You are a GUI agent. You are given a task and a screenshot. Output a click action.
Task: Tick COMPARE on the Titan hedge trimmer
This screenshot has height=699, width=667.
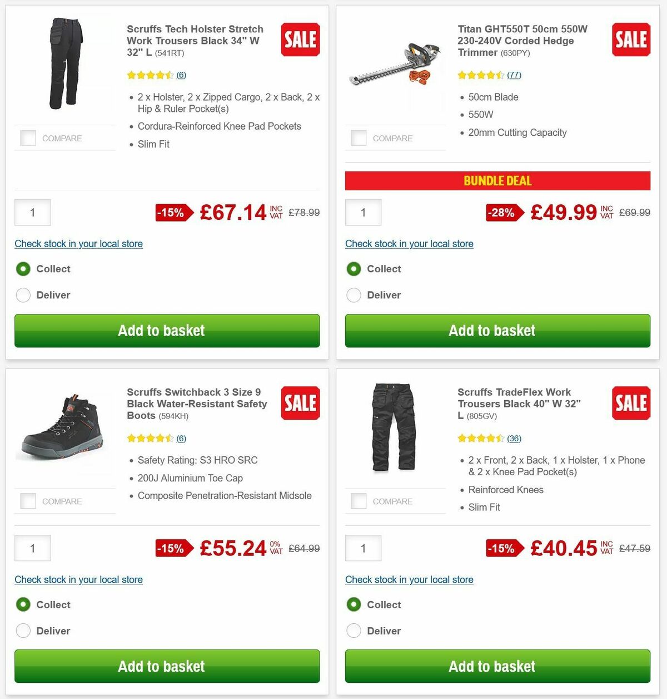pyautogui.click(x=359, y=137)
